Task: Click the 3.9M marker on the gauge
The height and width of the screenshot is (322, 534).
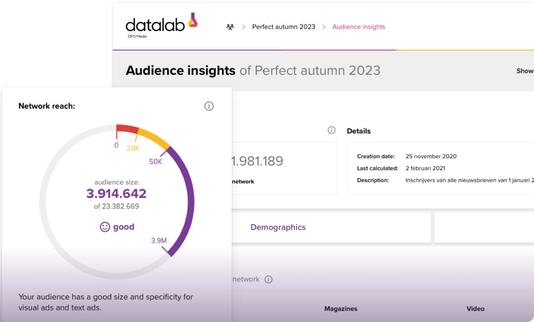Action: click(158, 240)
